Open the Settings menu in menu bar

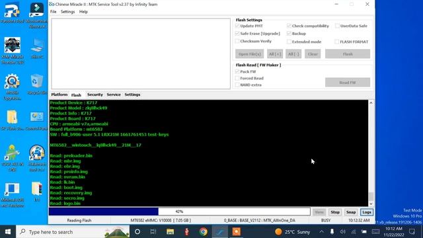[x=67, y=12]
